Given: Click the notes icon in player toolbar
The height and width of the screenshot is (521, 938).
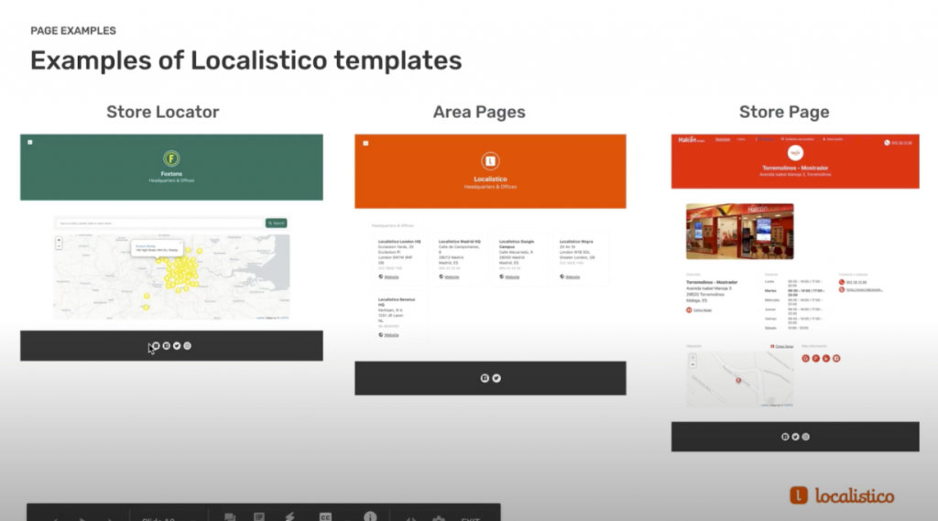Looking at the screenshot, I should pyautogui.click(x=259, y=517).
